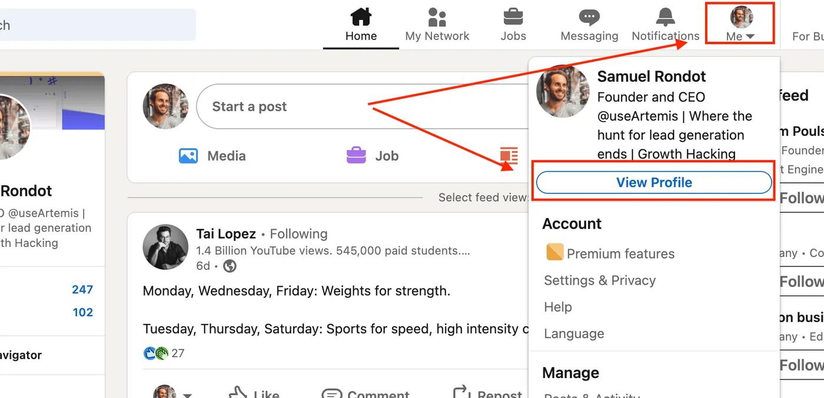Click the '6d' post timestamp
The width and height of the screenshot is (824, 398).
pyautogui.click(x=203, y=266)
